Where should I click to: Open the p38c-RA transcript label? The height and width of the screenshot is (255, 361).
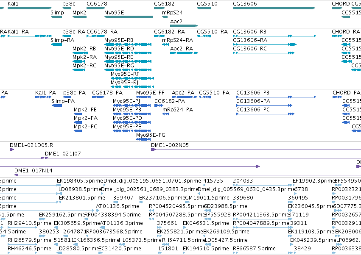coord(74,31)
